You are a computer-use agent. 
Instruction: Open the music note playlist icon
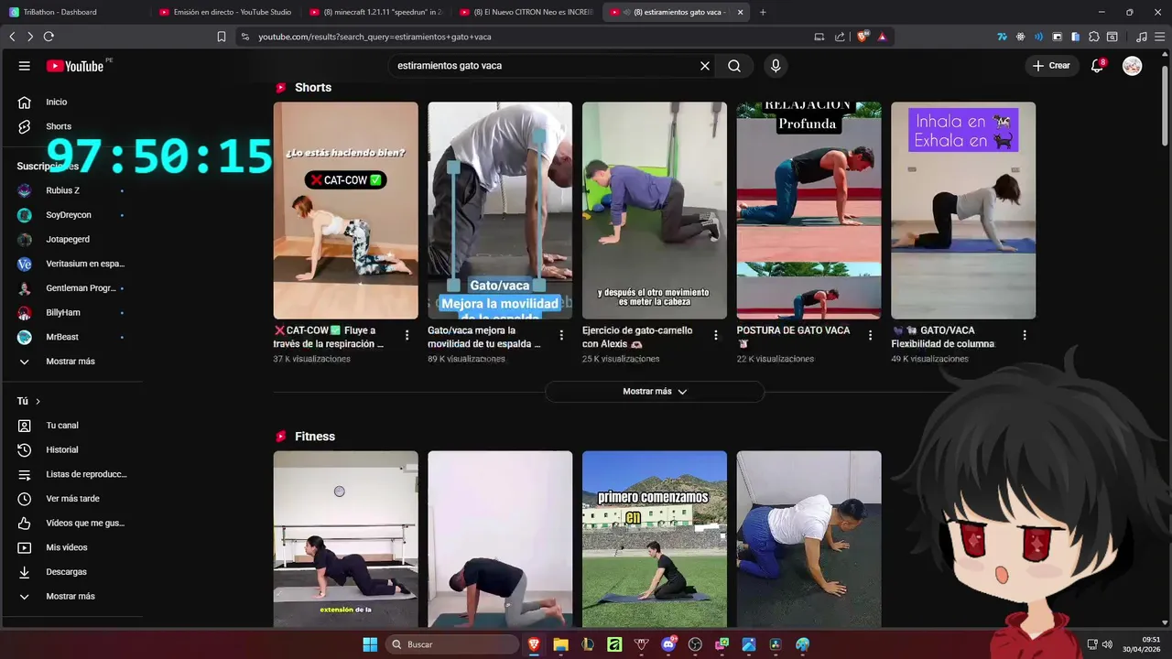click(1141, 37)
